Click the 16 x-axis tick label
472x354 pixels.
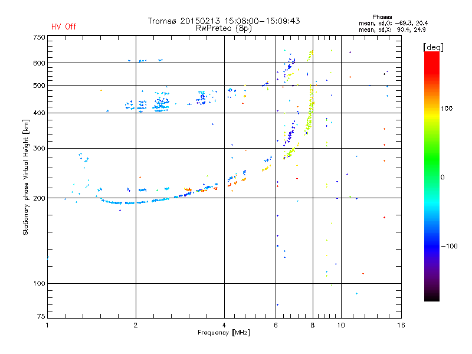point(401,325)
